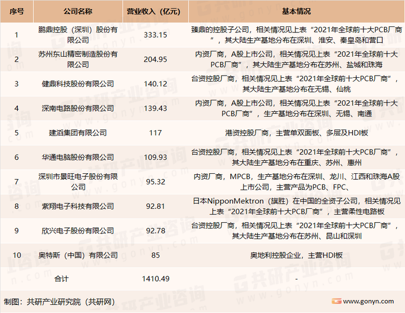Viewport: 405px width, 313px height.
Task: Select company name 紫翔电子科技有限公司
Action: [78, 206]
